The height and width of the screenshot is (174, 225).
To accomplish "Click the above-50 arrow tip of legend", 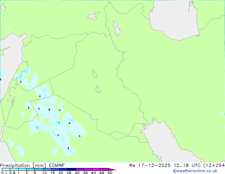I will tap(112, 169).
